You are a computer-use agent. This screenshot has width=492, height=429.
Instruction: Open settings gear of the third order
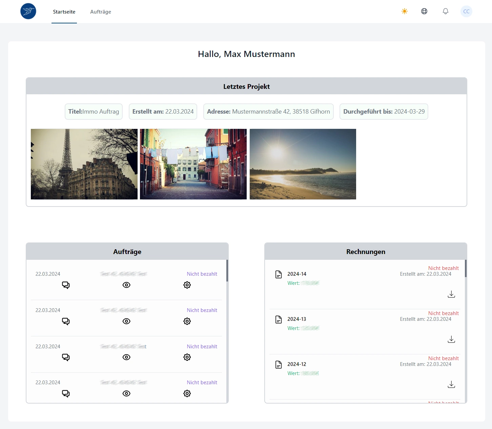pos(187,357)
